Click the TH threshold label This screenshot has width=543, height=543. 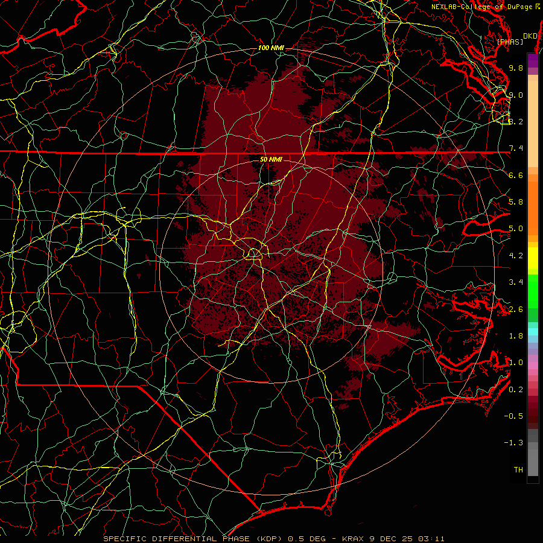(518, 469)
